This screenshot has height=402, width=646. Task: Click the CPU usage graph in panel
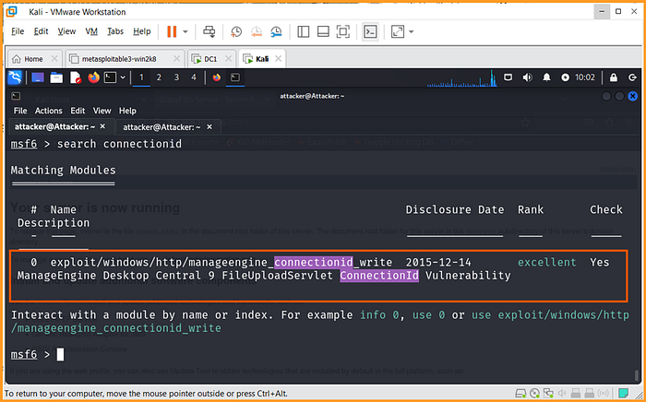(x=461, y=78)
